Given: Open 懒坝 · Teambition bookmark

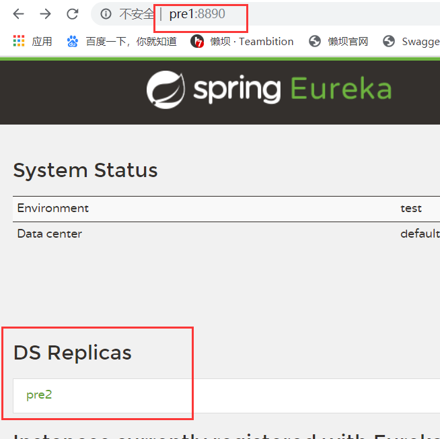Looking at the screenshot, I should coord(252,41).
